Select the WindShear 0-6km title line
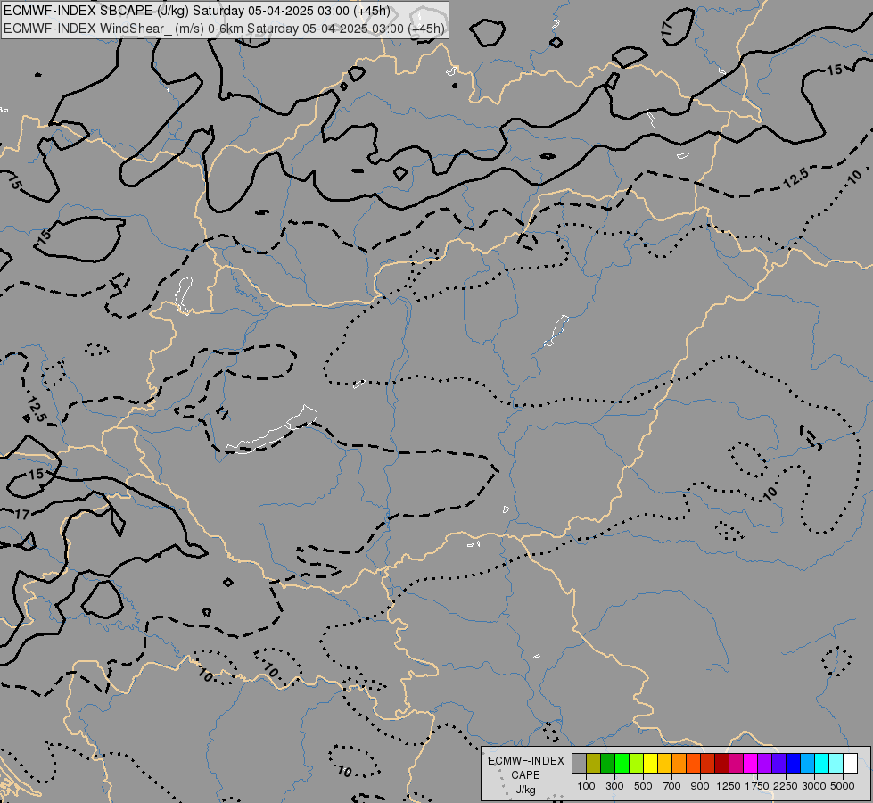 (x=225, y=29)
